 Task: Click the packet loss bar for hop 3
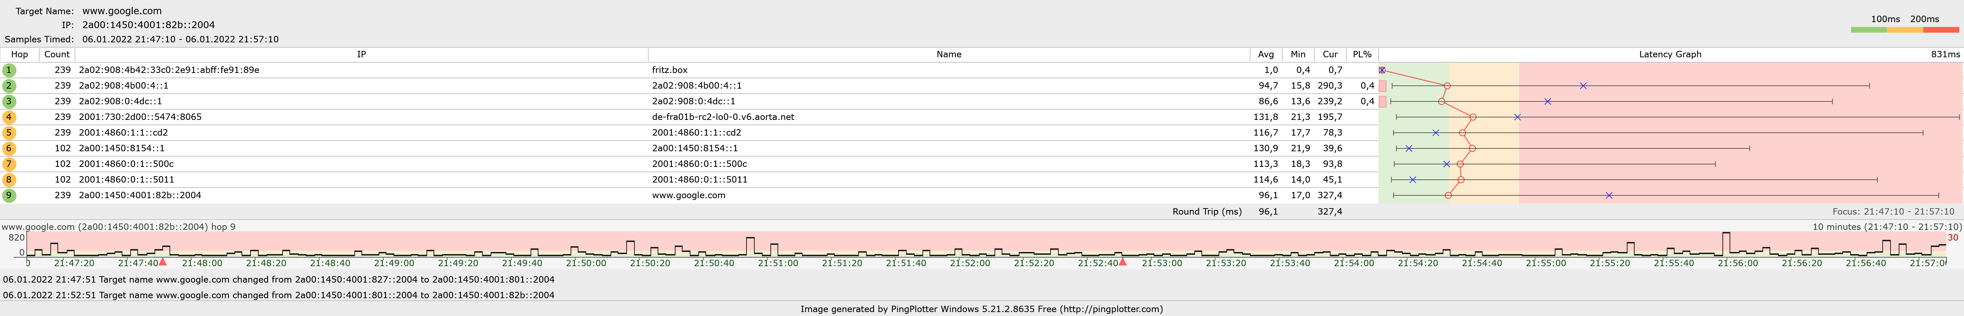pos(1383,102)
